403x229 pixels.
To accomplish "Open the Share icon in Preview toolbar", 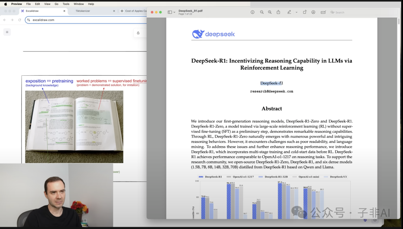I will tap(278, 12).
